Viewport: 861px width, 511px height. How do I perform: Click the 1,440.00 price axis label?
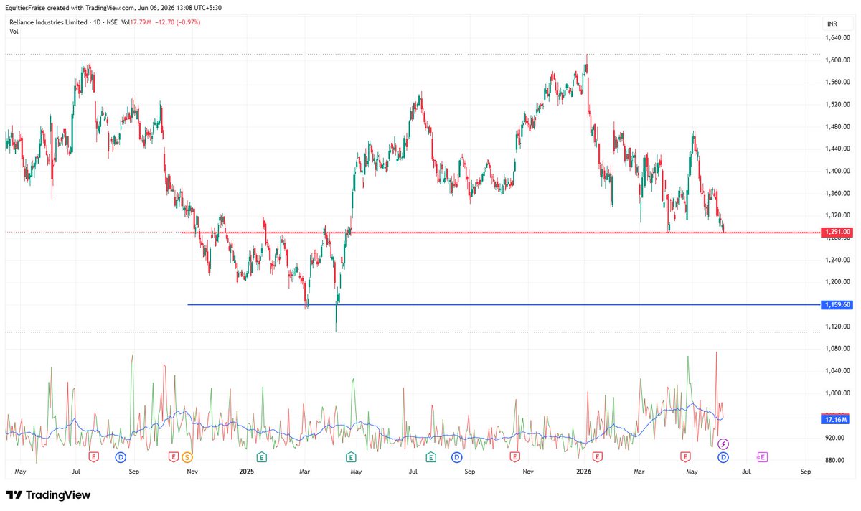pyautogui.click(x=837, y=149)
